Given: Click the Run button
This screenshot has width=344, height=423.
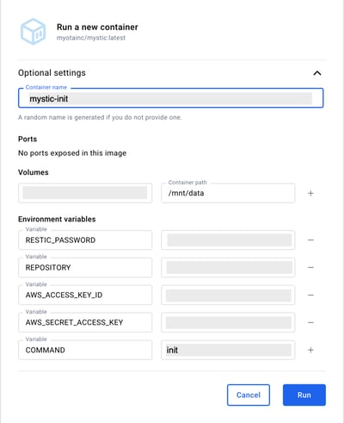Looking at the screenshot, I should pos(304,395).
